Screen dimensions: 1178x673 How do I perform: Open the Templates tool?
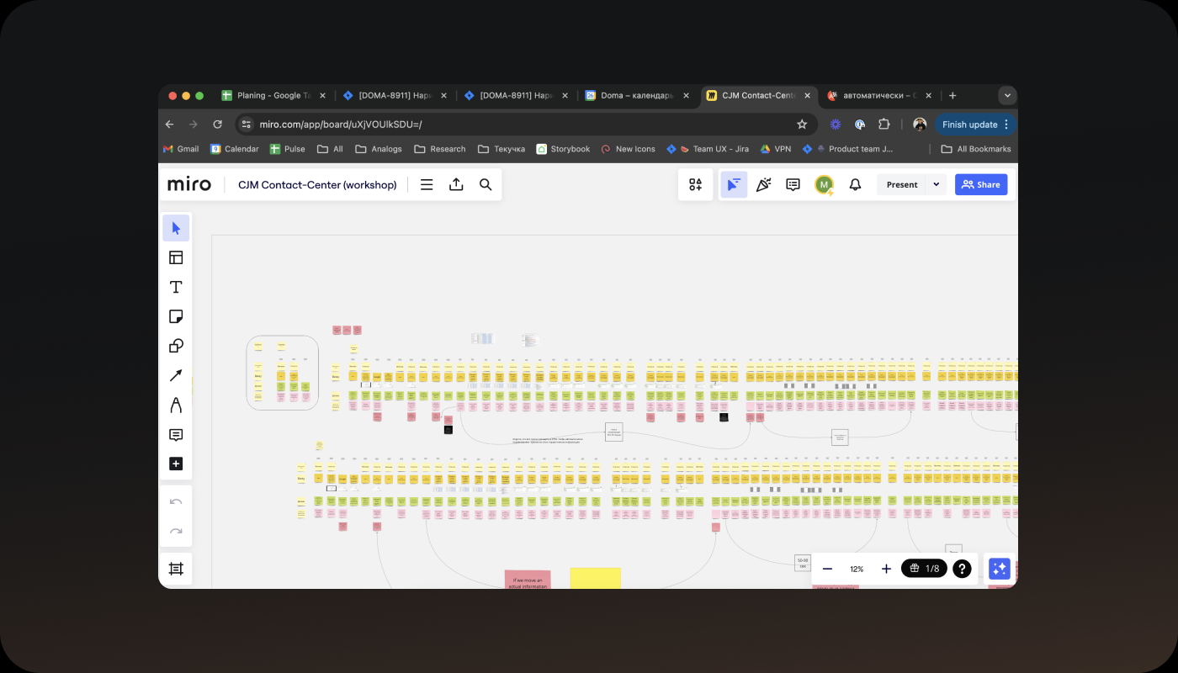176,258
